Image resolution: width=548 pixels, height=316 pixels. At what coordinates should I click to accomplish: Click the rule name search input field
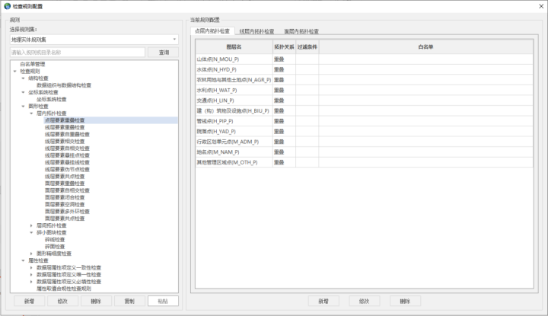coord(77,53)
